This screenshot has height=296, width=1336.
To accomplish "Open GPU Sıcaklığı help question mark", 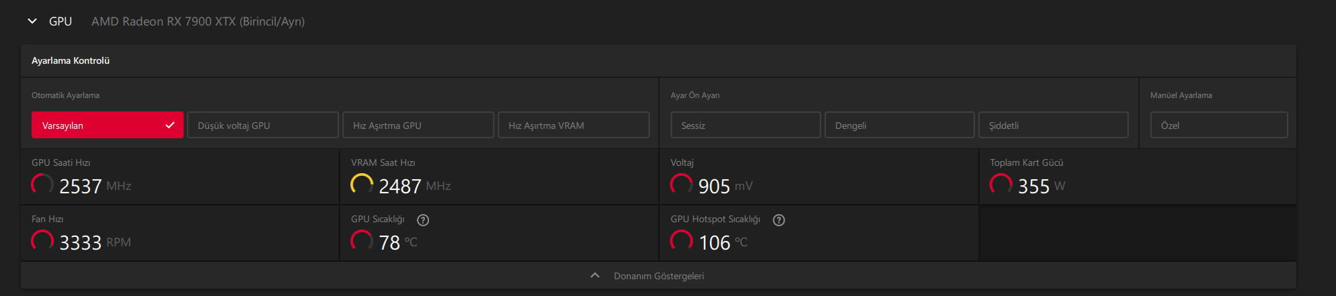I will click(x=423, y=220).
